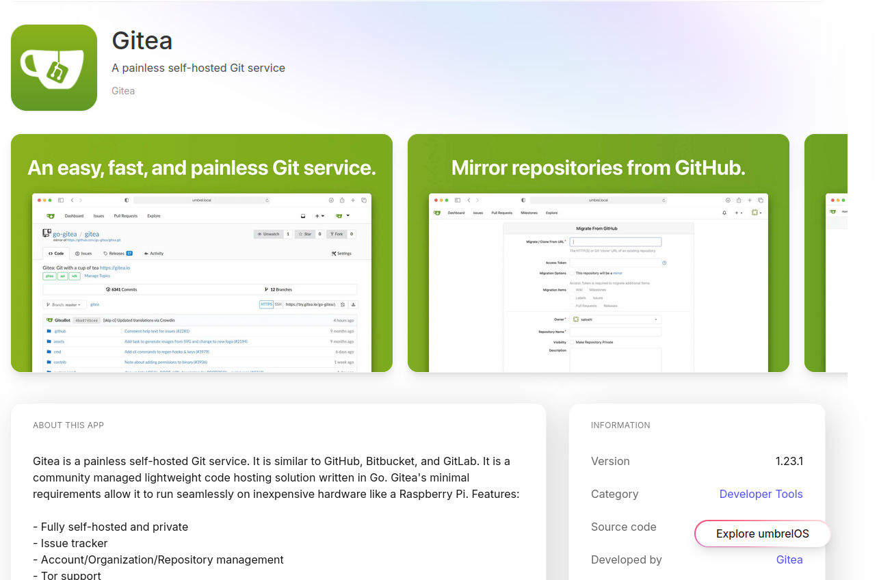Screen dimensions: 879x580
Task: Click the Fork button on the go-gitea repository
Action: (x=336, y=234)
